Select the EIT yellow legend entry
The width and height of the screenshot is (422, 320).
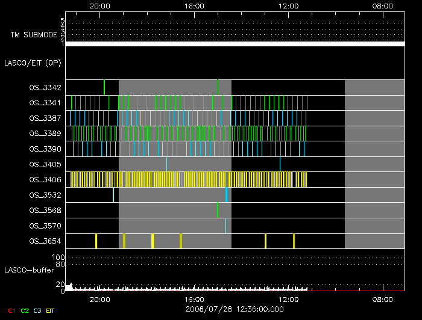tap(51, 311)
